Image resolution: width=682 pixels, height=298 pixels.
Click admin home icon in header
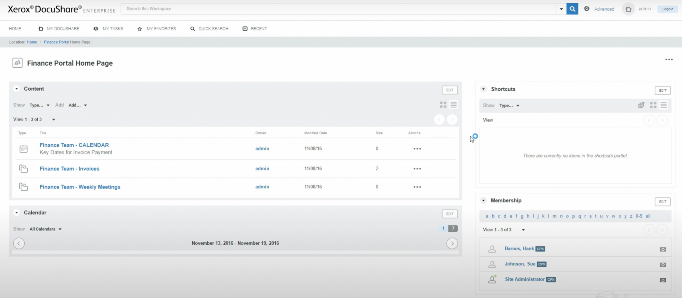[628, 9]
